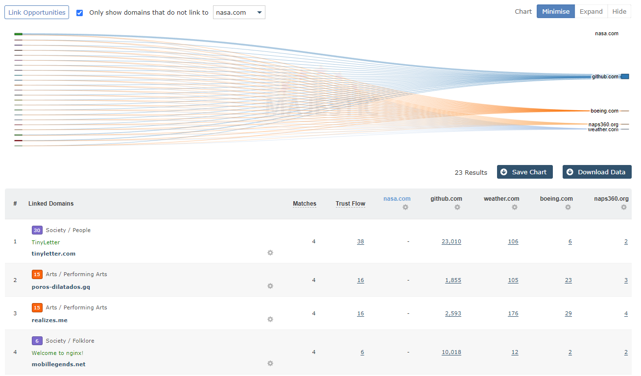
Task: Open the gear icon under naps360.org column
Action: coord(623,208)
